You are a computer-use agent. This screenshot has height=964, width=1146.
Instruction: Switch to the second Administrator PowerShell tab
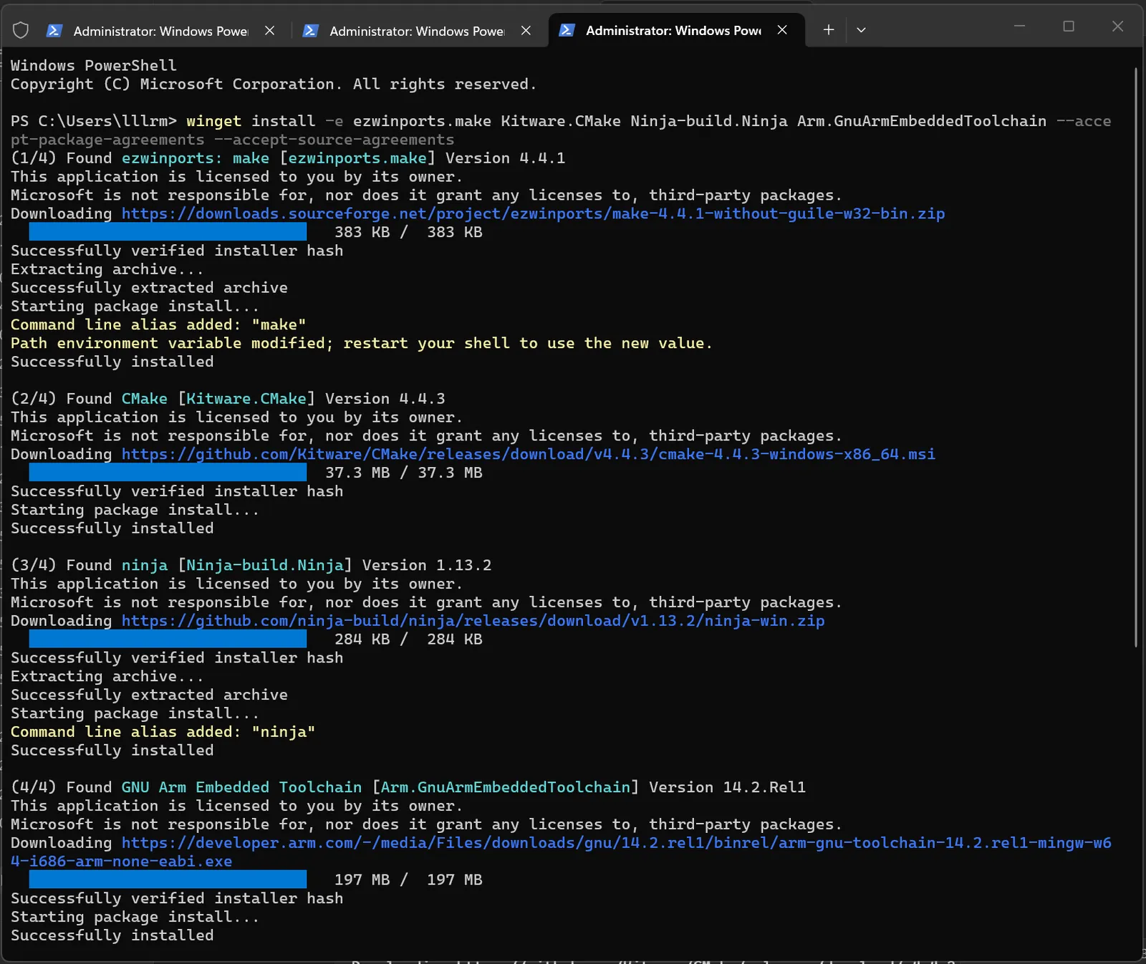417,31
